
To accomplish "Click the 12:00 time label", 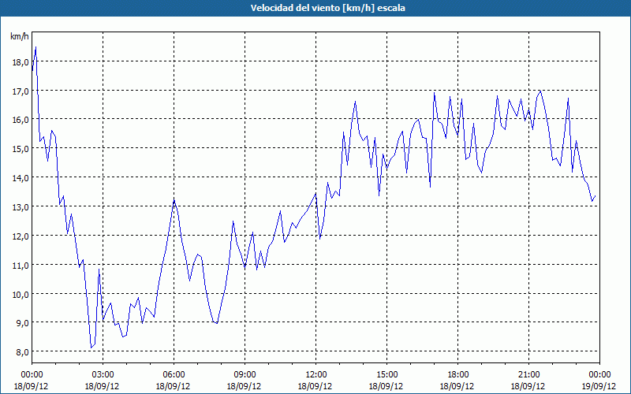I will coord(316,375).
